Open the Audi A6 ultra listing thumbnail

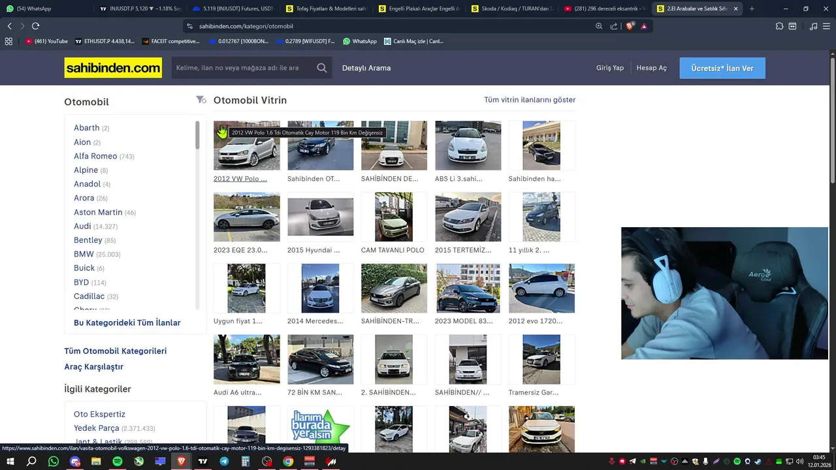[247, 360]
